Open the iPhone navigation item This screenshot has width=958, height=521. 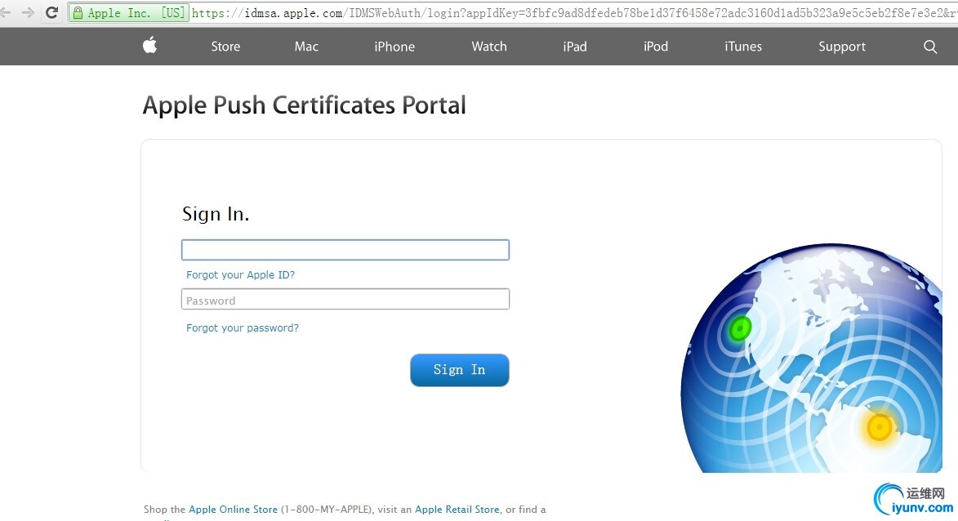coord(394,47)
